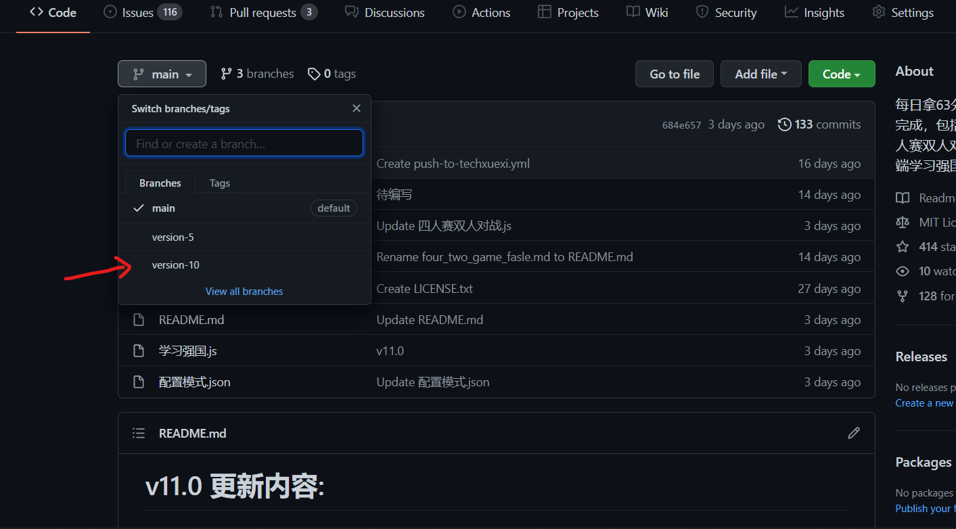
Task: Click View all branches link
Action: point(244,292)
